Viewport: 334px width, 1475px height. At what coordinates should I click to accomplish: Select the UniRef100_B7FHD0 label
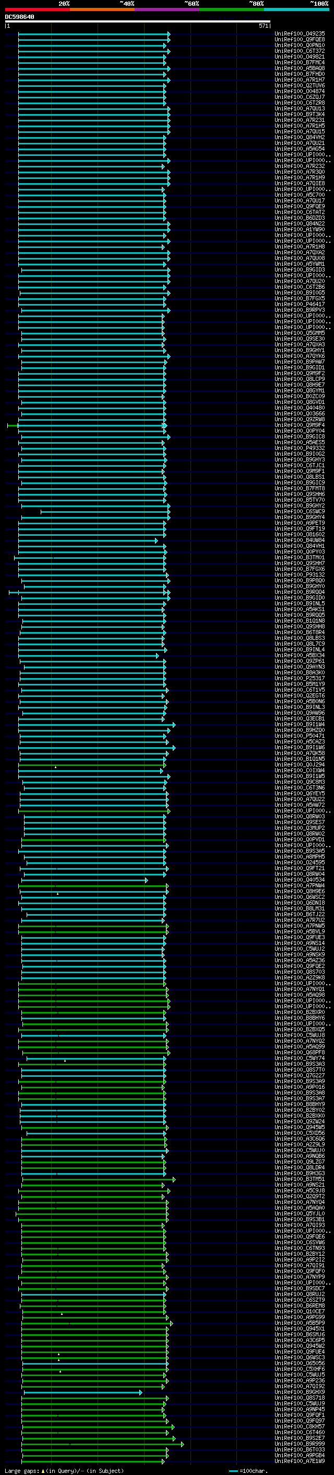point(300,74)
